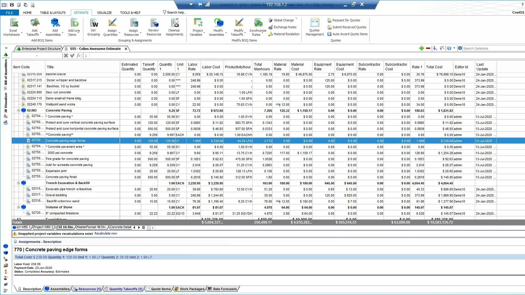Close the 555 Colins Awesome Estimate tab

(126, 49)
